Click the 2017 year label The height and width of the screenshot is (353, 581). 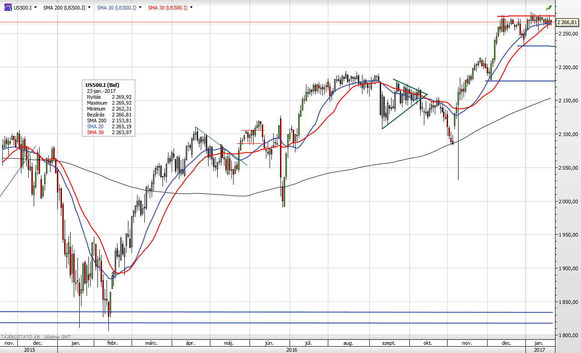pyautogui.click(x=540, y=349)
